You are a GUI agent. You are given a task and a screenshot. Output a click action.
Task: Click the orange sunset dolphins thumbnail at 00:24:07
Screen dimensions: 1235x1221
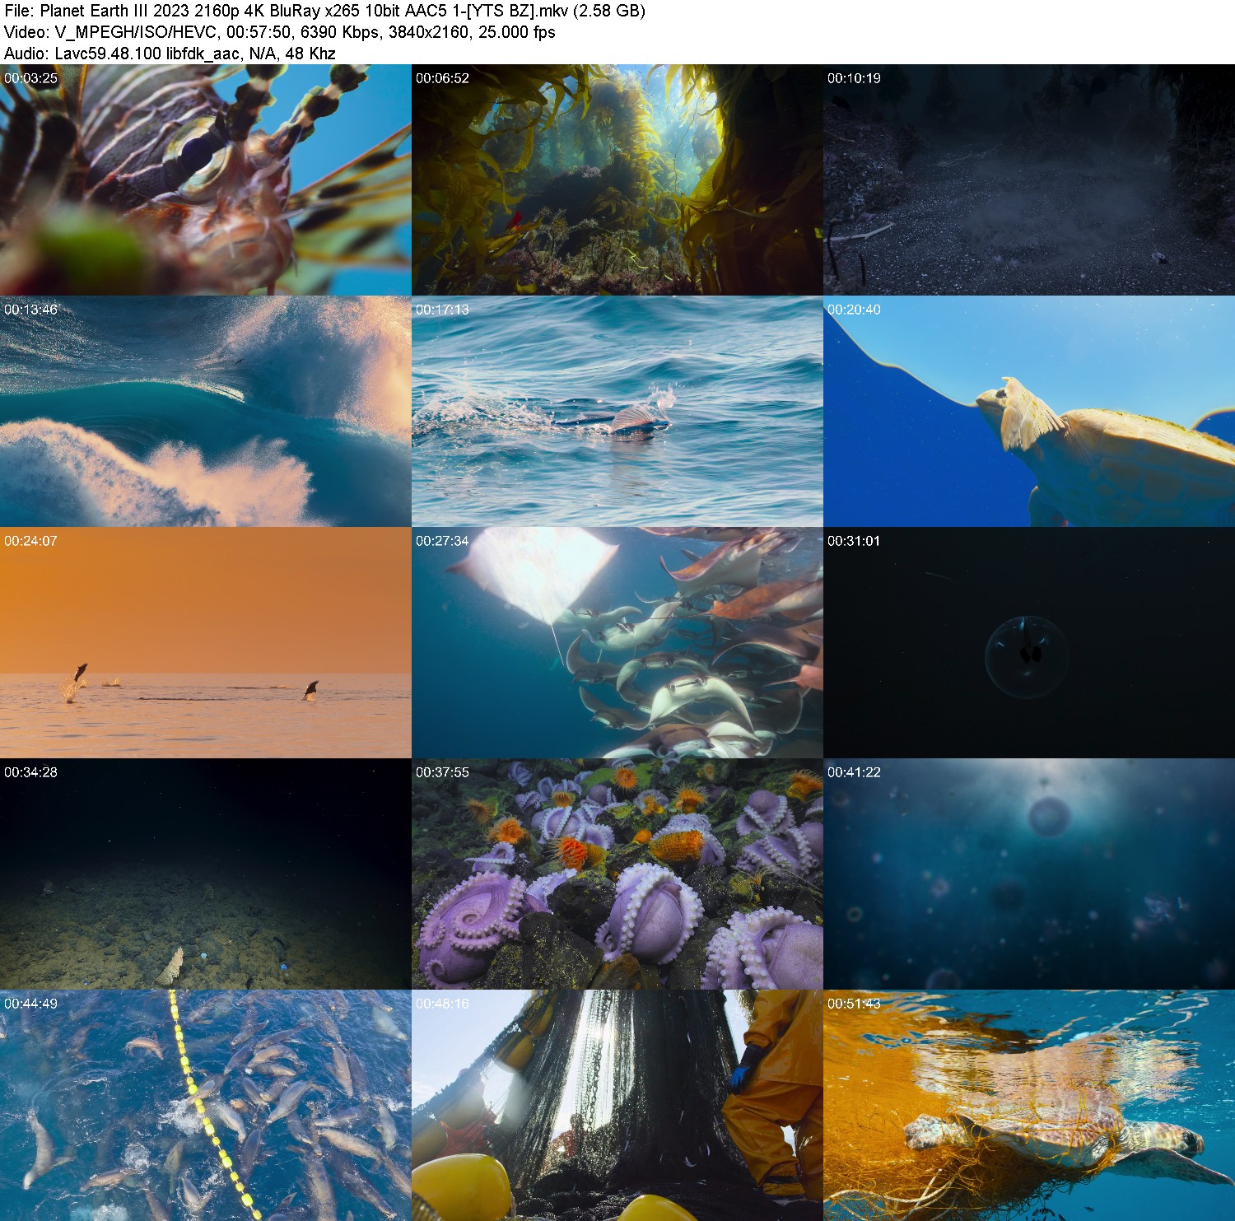pyautogui.click(x=206, y=642)
